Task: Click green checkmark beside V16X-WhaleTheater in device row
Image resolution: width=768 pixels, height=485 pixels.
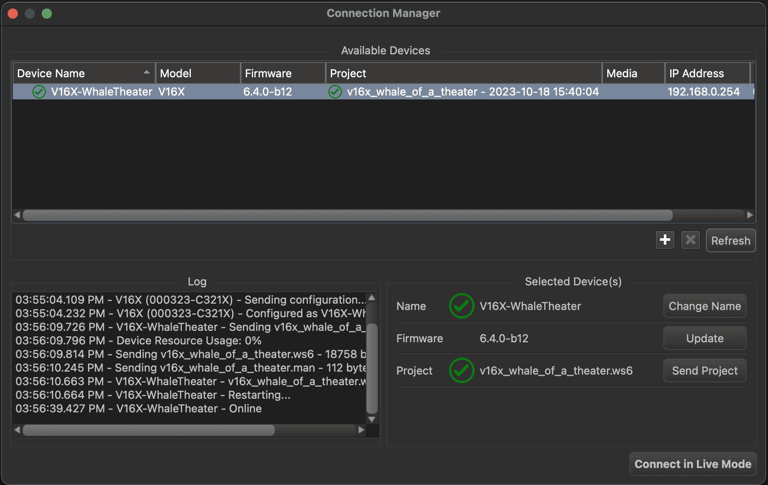Action: [39, 92]
